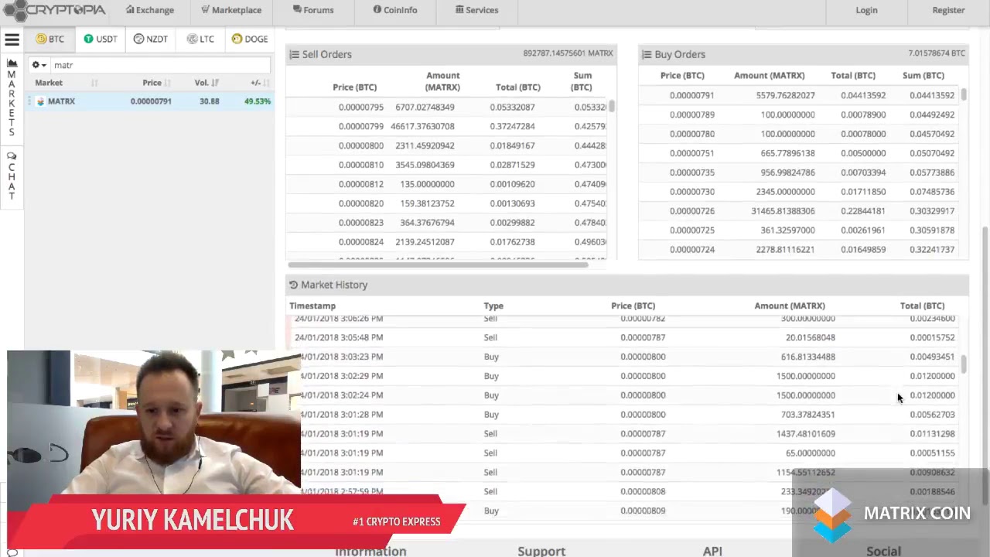Click buy order at price 0.00000789
Image resolution: width=990 pixels, height=557 pixels.
tap(799, 114)
